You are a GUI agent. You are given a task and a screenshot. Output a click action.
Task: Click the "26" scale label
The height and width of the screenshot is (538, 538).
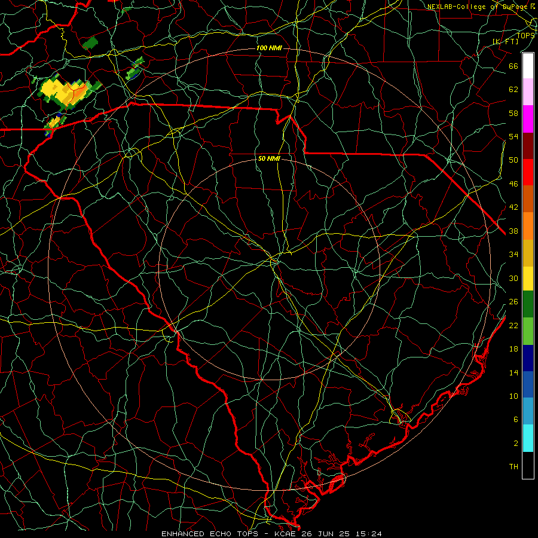(513, 302)
